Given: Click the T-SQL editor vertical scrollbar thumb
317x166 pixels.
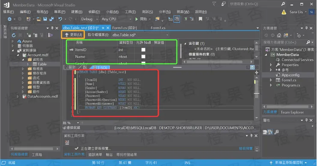Looking at the screenshot, I should click(x=256, y=90).
